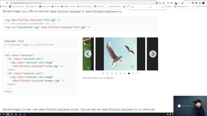Open the Slack bookmark in the bookmarks bar
The height and width of the screenshot is (116, 207).
(16, 6)
